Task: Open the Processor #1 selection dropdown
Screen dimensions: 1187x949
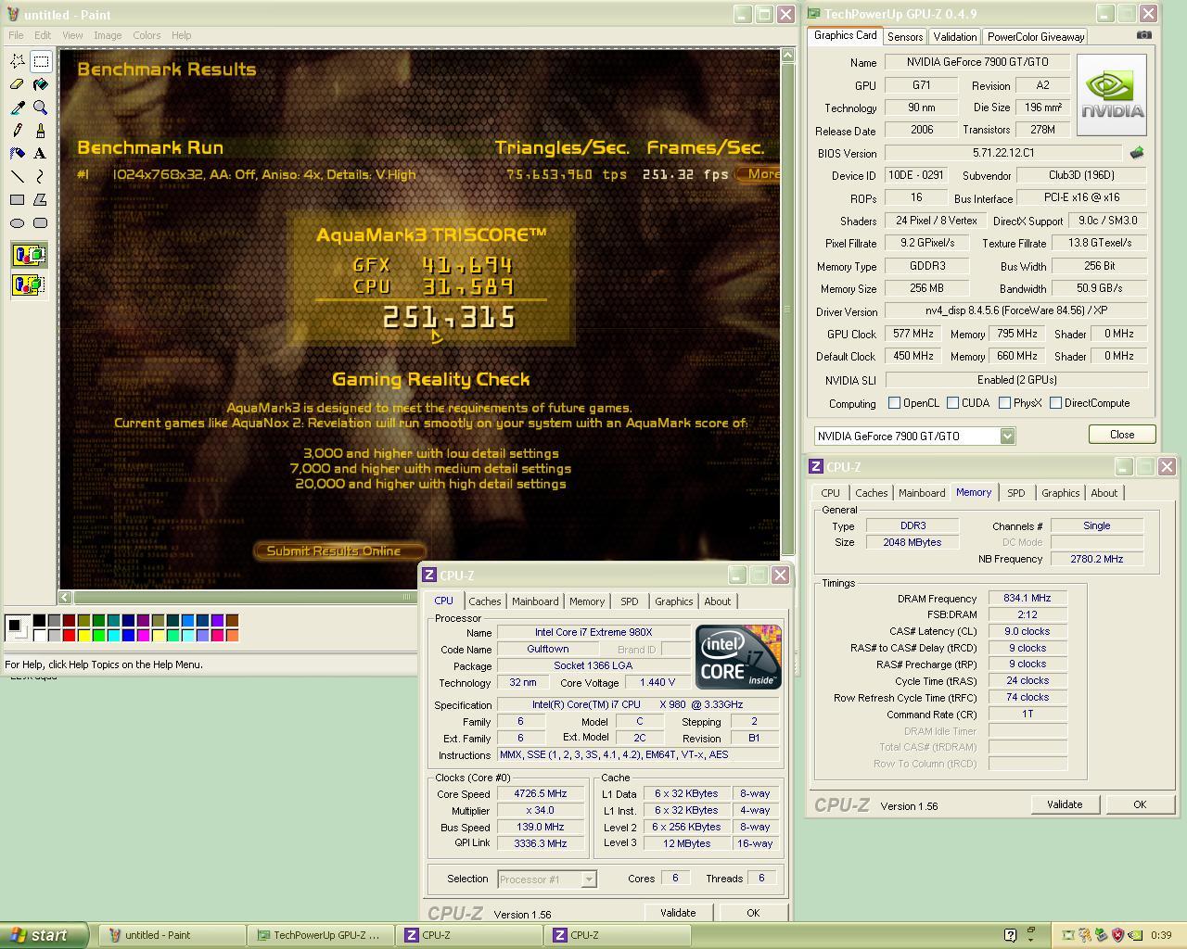Action: pyautogui.click(x=589, y=879)
